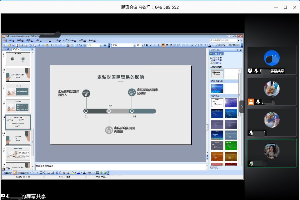
Task: Open the zoom percentage dropdown
Action: (x=101, y=45)
